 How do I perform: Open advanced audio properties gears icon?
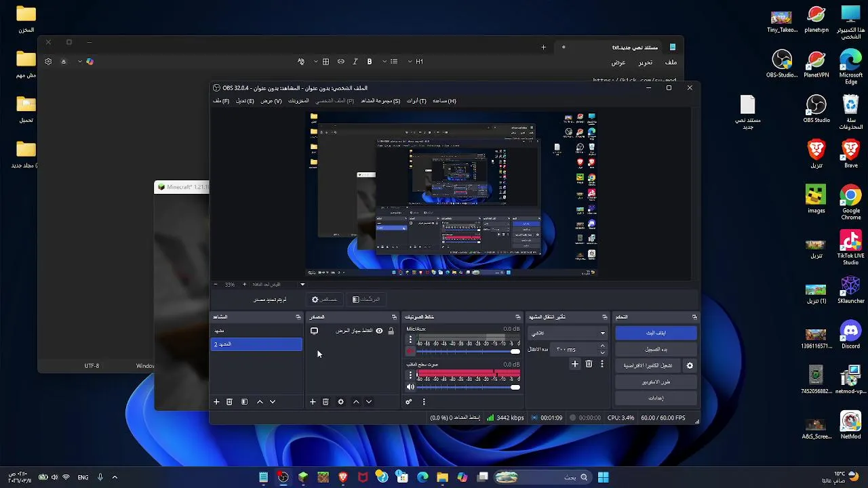tap(409, 402)
